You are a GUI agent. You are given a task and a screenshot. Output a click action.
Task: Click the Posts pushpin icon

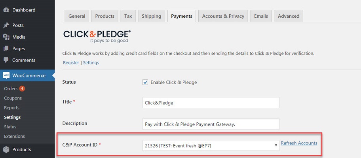click(6, 25)
